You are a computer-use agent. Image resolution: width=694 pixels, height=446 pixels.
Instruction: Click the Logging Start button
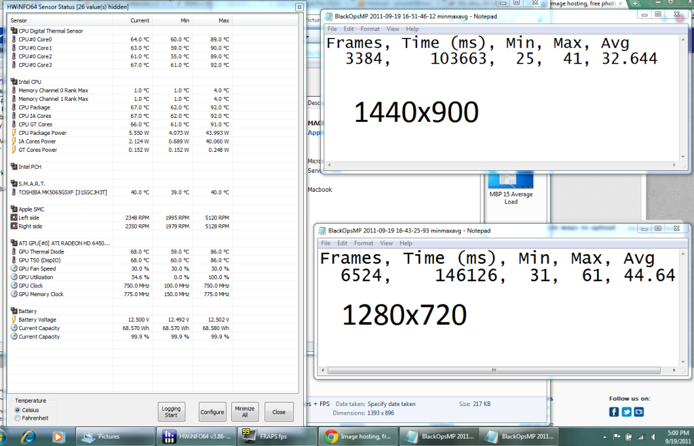[x=171, y=411]
